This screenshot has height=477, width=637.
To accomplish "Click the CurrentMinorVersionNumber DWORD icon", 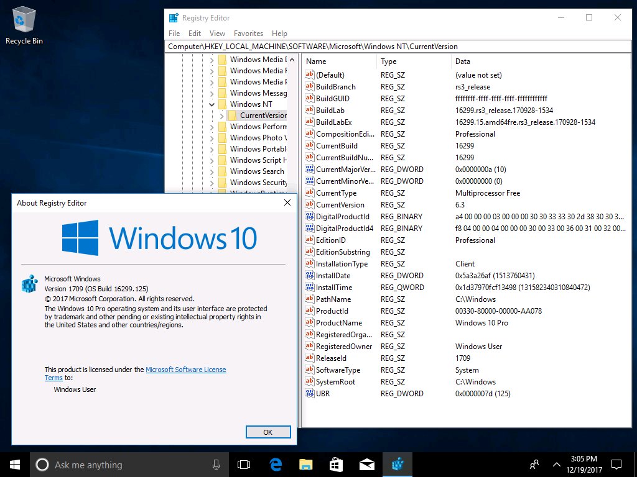I will point(310,181).
